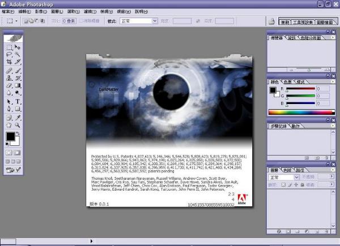
Task: Select the Slice tool
Action: coord(18,62)
